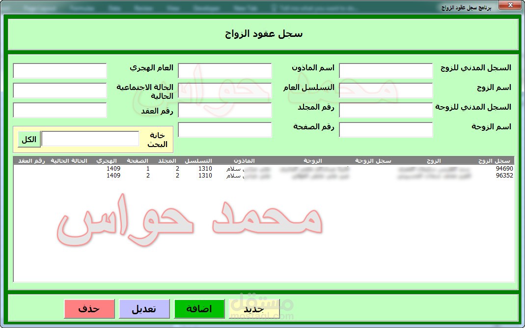
Task: Click the التسلسل العام input field
Action: click(x=224, y=90)
